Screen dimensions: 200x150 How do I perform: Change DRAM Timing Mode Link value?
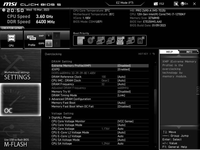pyautogui.click(x=121, y=95)
